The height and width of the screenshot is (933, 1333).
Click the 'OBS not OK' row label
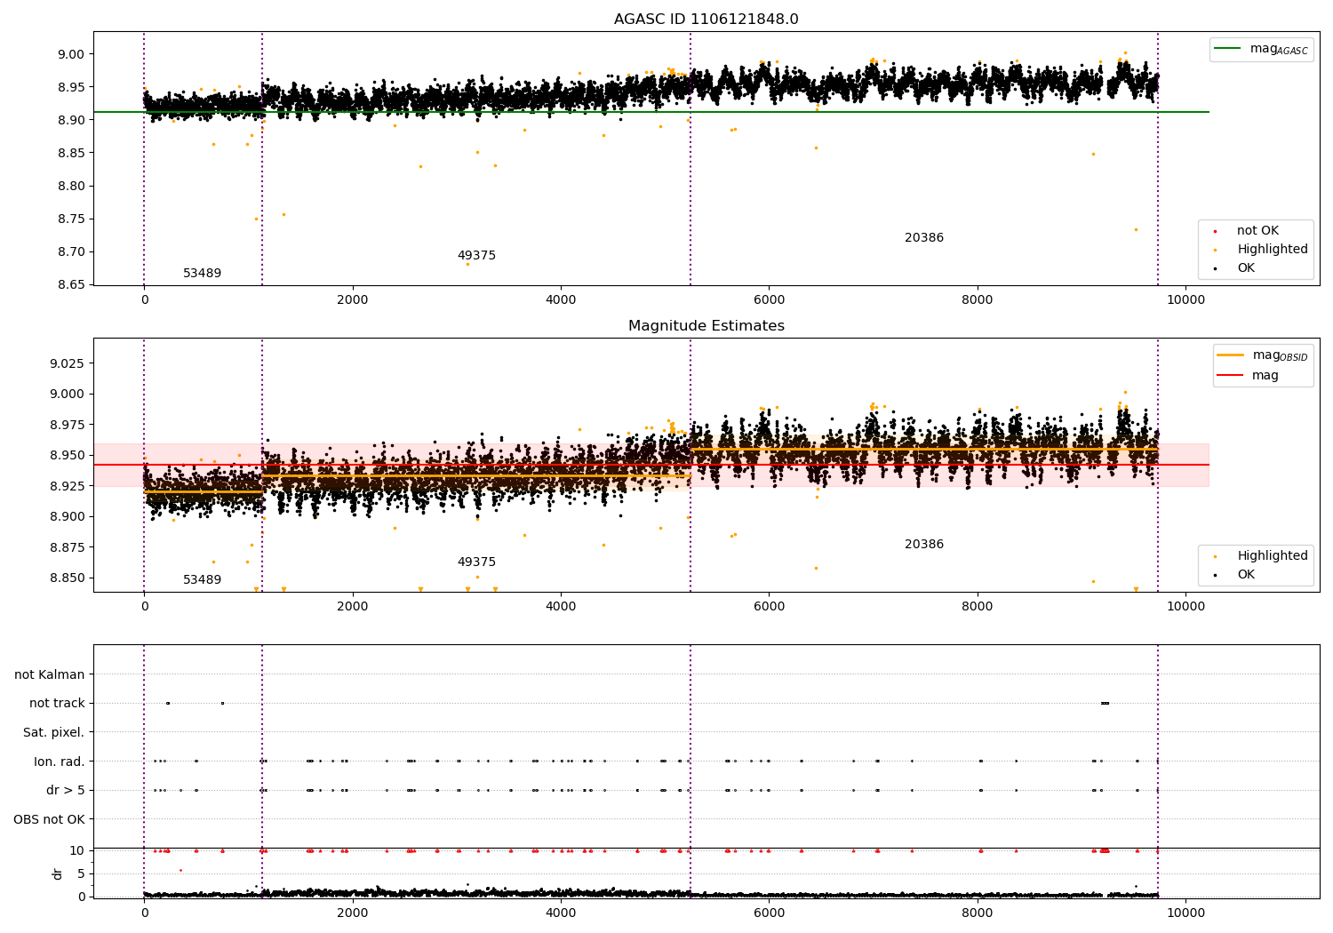[x=50, y=819]
